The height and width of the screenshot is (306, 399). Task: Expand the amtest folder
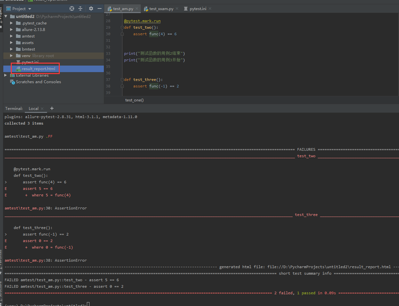[11, 36]
